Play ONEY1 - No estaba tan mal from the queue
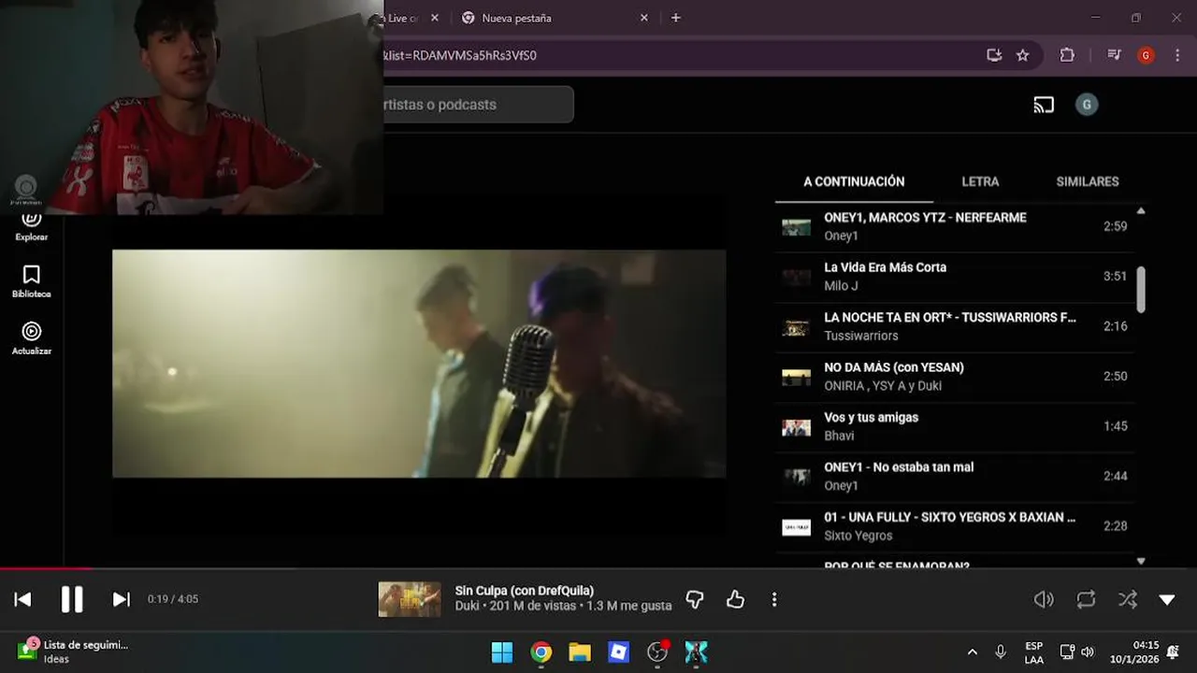Screen dimensions: 1197x673 tap(954, 477)
